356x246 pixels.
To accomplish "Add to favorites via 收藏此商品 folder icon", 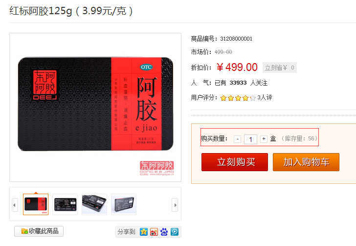I will click(x=24, y=231).
